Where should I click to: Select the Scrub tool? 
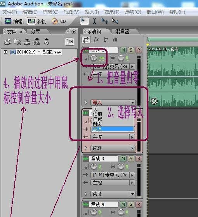115,21
